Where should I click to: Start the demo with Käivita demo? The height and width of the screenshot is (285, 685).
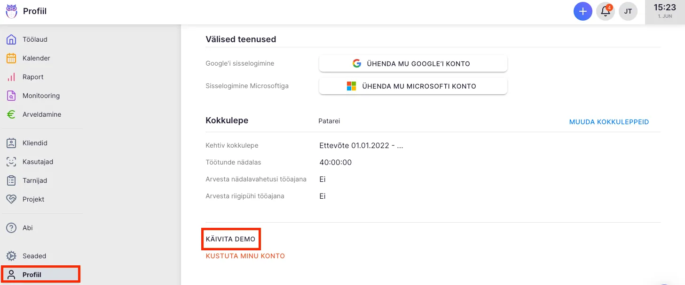(230, 239)
